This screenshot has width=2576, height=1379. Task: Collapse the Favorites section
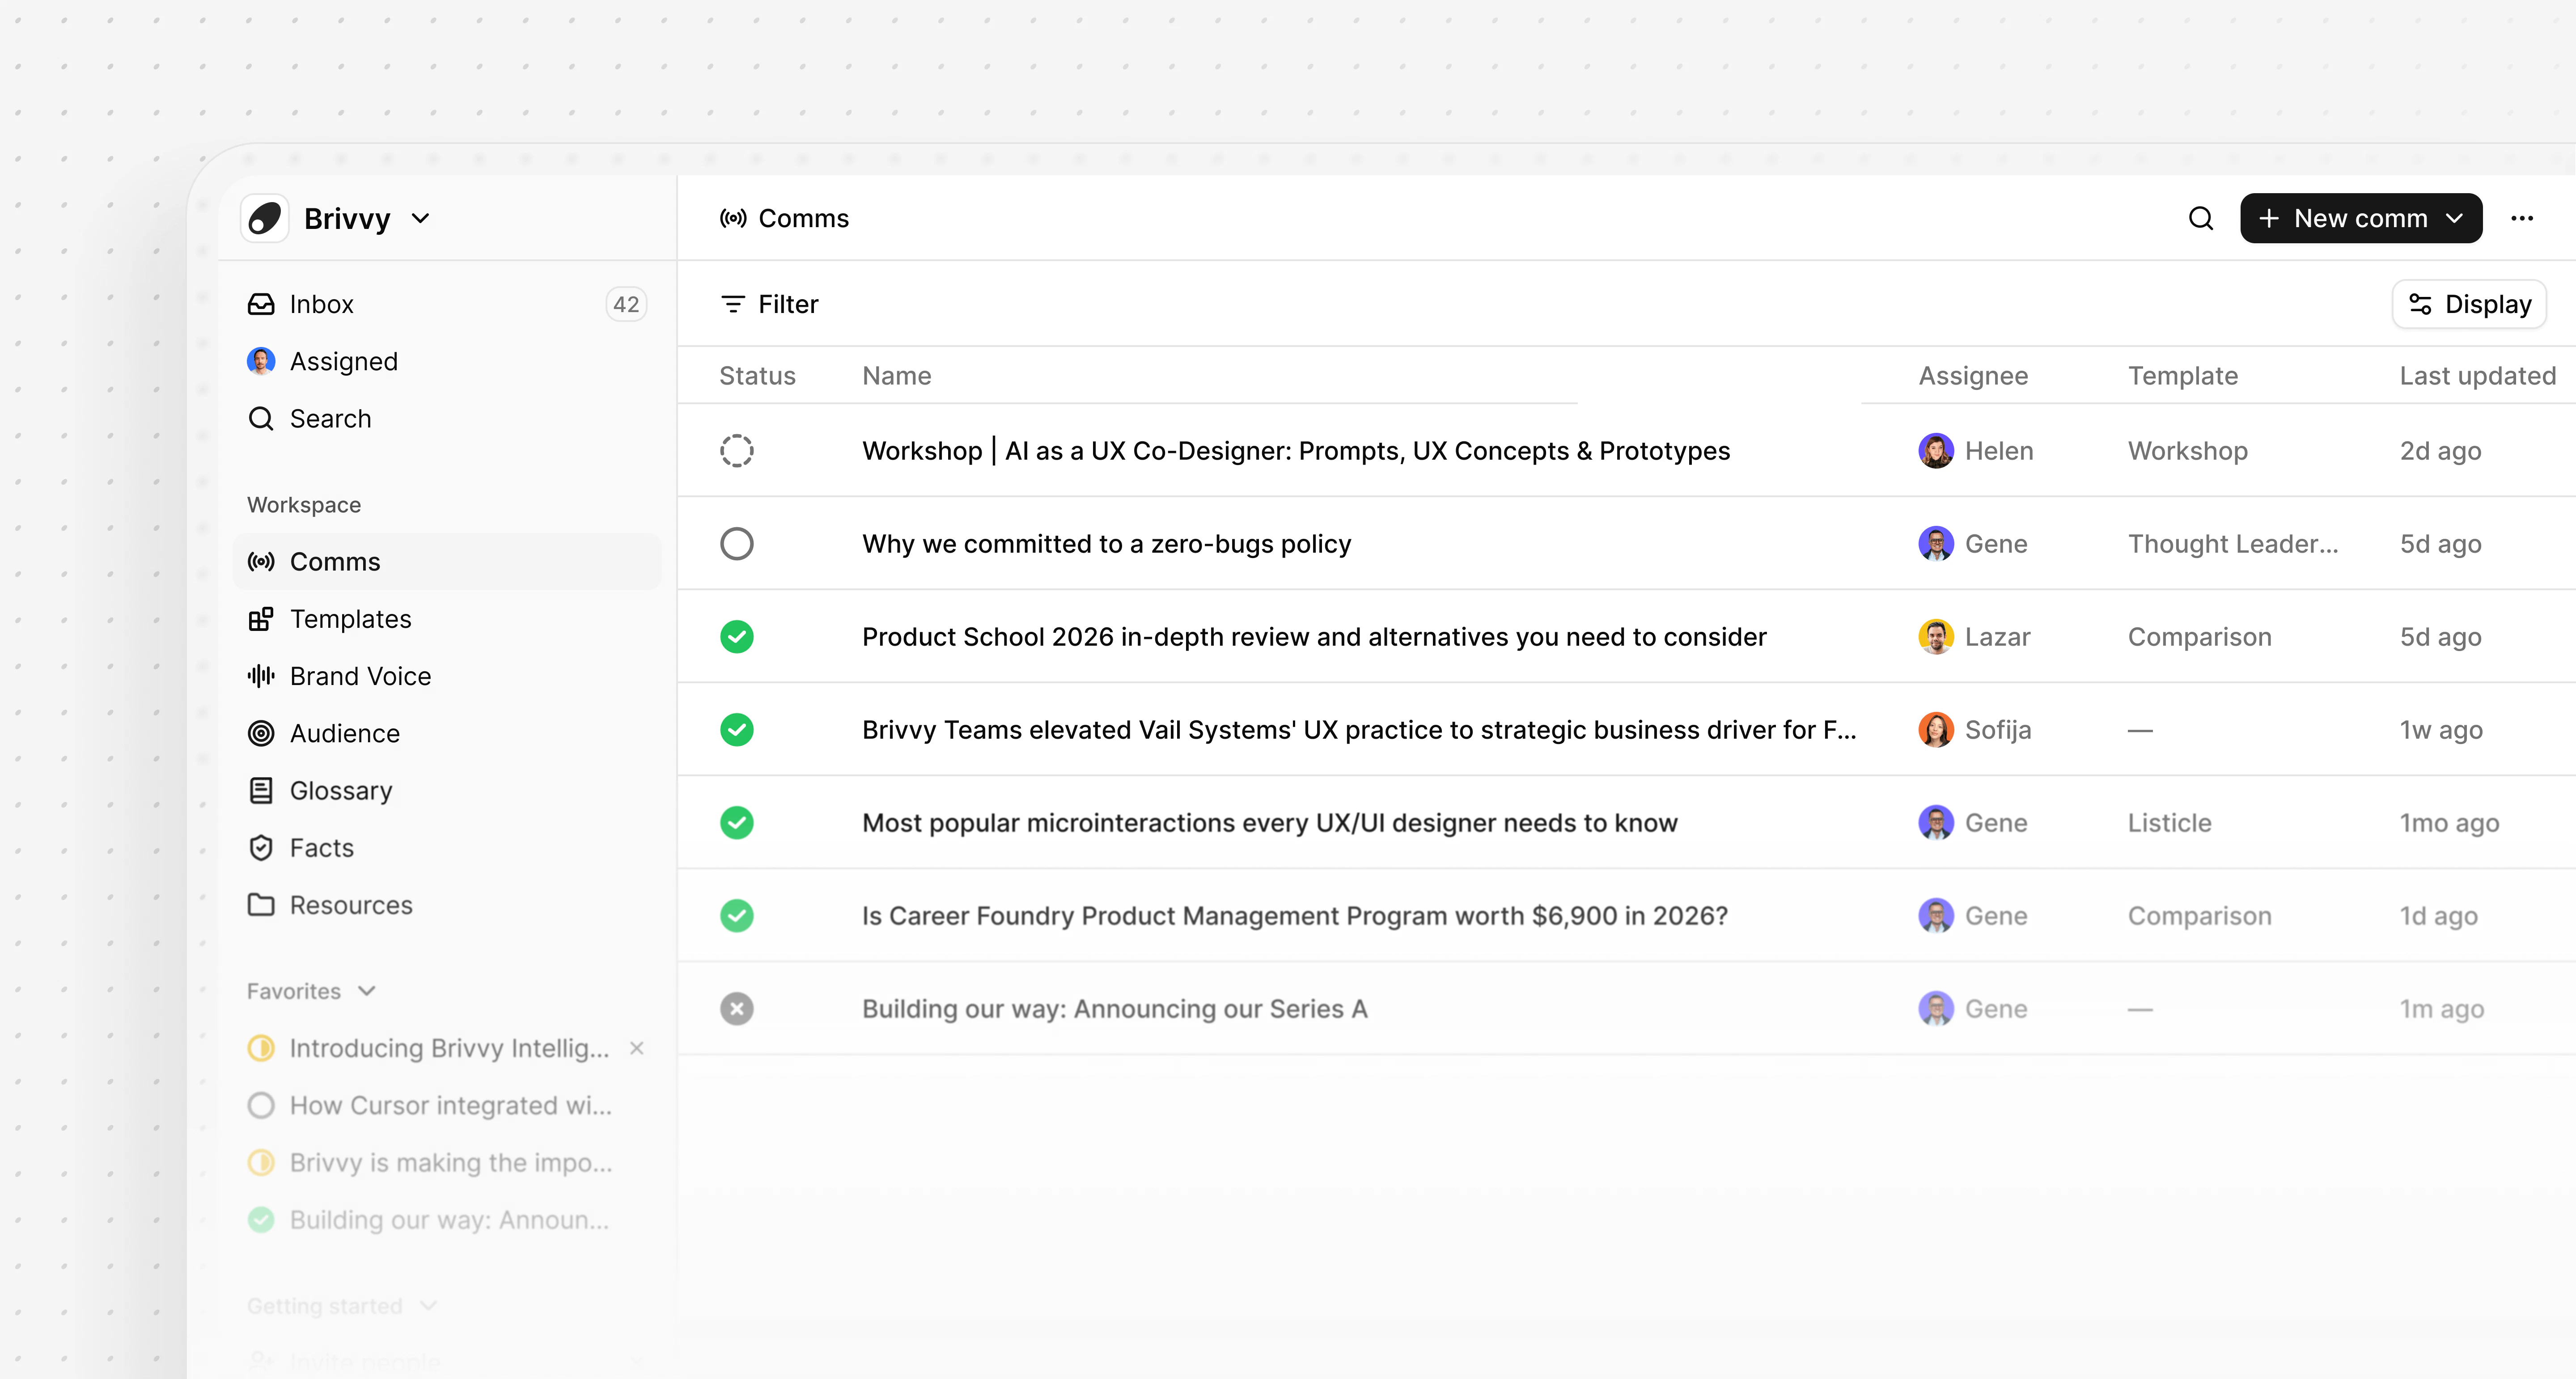[366, 990]
